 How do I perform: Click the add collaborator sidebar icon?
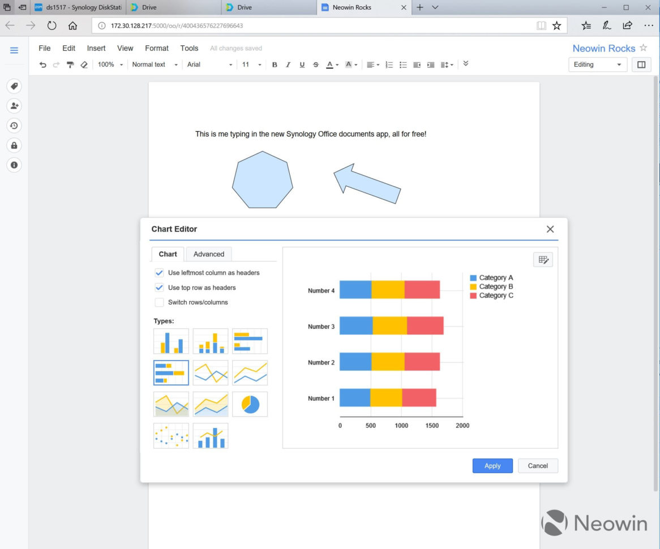point(14,106)
